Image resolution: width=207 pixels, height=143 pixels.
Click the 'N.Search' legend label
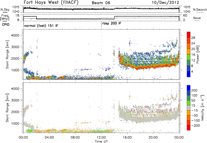(200, 10)
